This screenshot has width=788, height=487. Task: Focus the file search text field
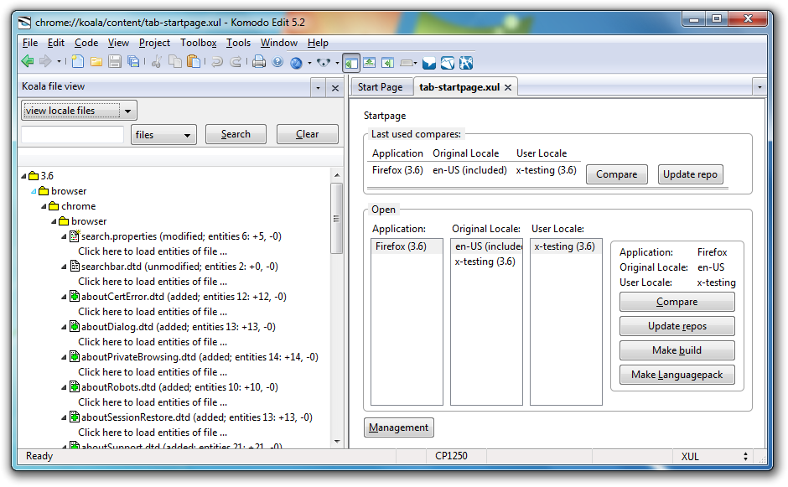[x=72, y=134]
